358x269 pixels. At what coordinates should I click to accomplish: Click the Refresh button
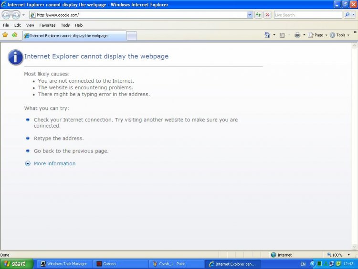tap(258, 15)
